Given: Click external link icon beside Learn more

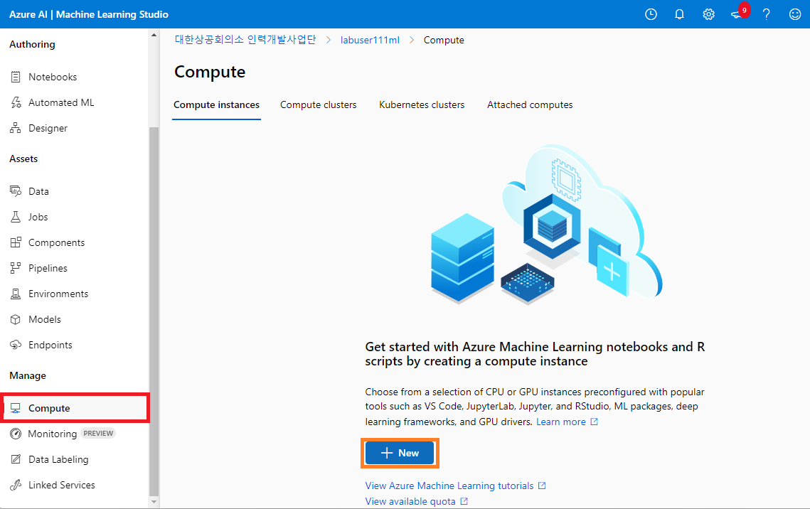Looking at the screenshot, I should point(594,422).
